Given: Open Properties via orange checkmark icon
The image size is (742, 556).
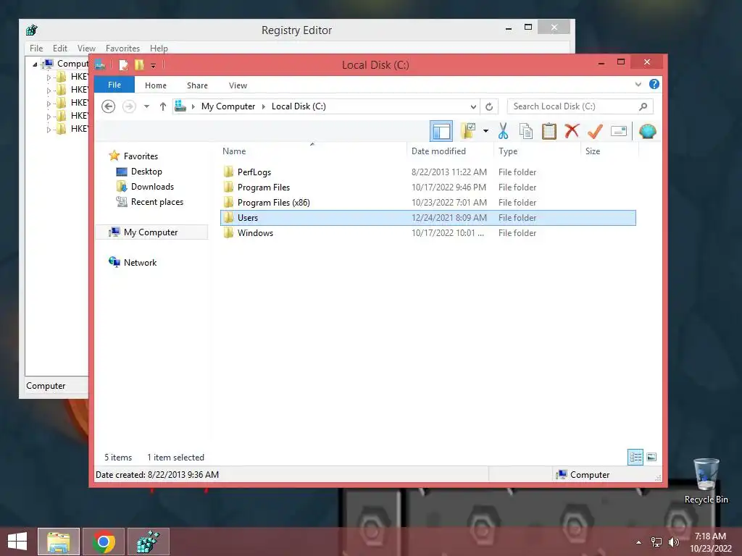Looking at the screenshot, I should (x=595, y=131).
